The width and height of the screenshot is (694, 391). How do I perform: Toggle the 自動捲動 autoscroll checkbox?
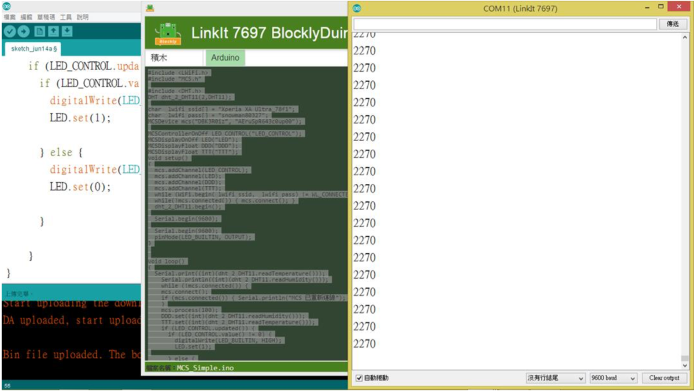pos(359,378)
